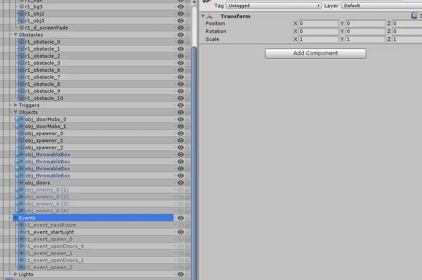Toggle visibility eye for r1_event_startLight
This screenshot has width=422, height=280.
(x=180, y=232)
